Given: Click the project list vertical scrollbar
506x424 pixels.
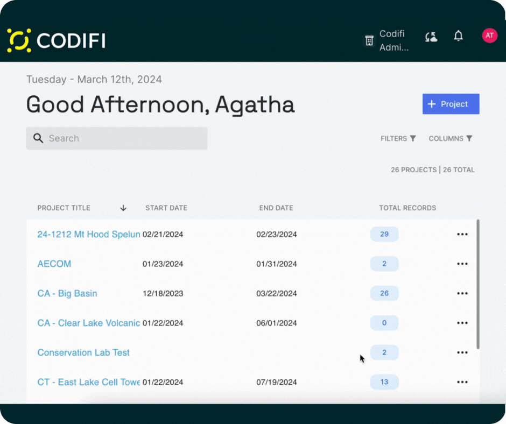Looking at the screenshot, I should click(478, 284).
